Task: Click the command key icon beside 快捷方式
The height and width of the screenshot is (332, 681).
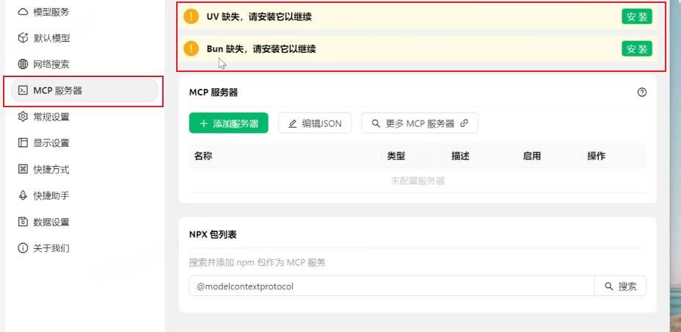Action: coord(23,170)
